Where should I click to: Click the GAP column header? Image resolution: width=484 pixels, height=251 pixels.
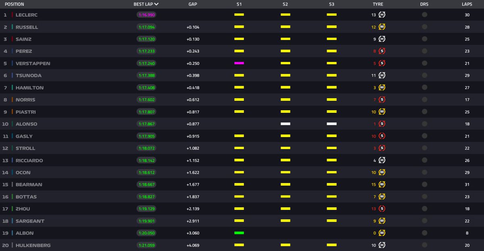[193, 4]
